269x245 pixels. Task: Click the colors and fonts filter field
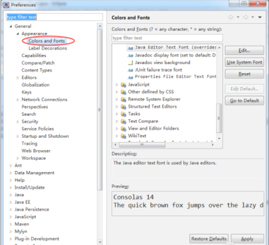(167, 38)
